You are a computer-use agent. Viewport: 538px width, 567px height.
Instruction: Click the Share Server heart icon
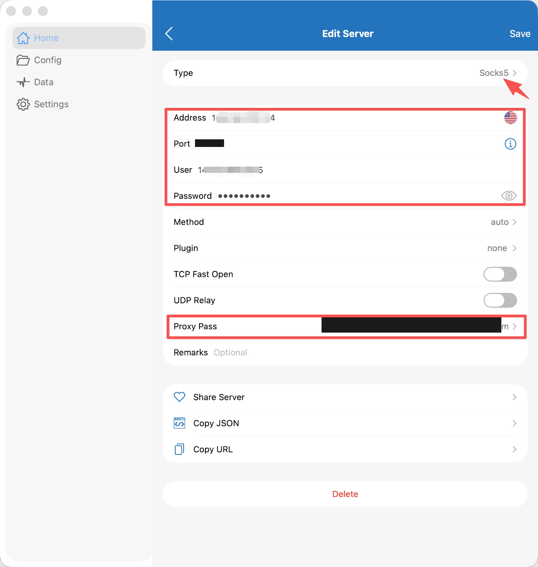tap(179, 397)
